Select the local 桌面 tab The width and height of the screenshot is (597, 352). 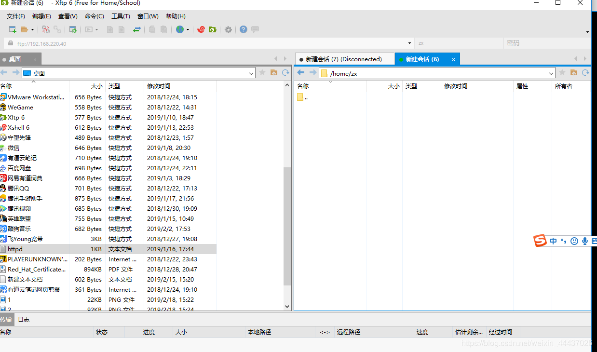pos(20,59)
